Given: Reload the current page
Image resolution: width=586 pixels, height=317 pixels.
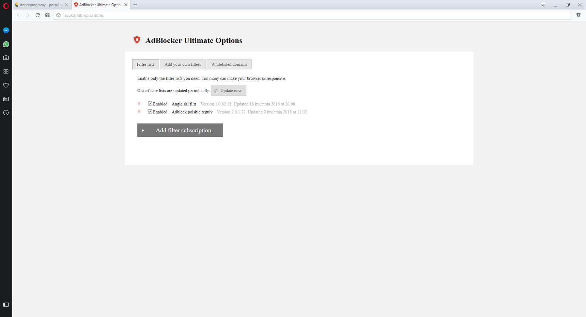Looking at the screenshot, I should click(38, 15).
